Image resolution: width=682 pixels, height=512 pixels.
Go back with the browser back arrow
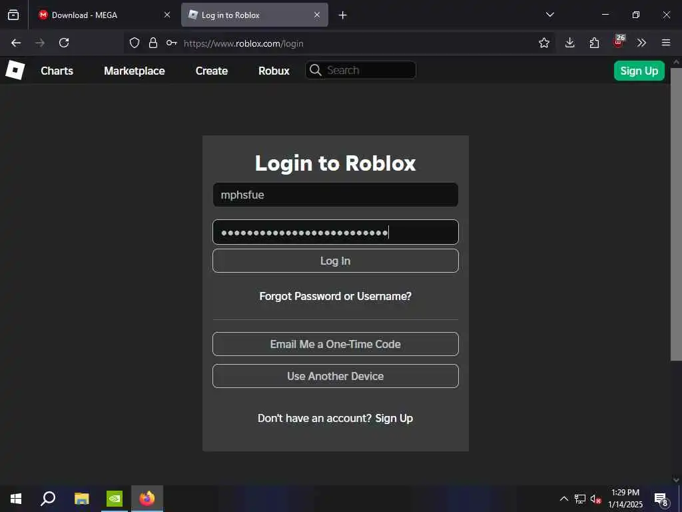[x=16, y=43]
